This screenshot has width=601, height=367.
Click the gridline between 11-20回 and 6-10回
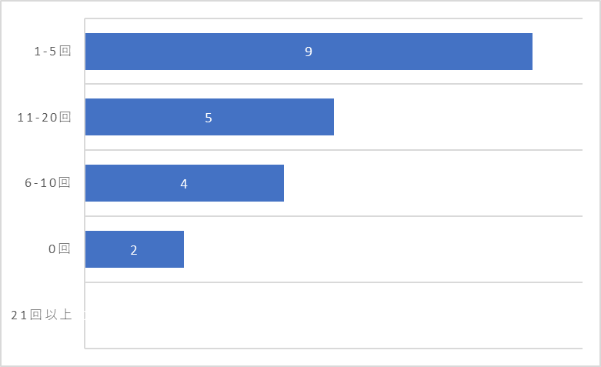point(333,150)
